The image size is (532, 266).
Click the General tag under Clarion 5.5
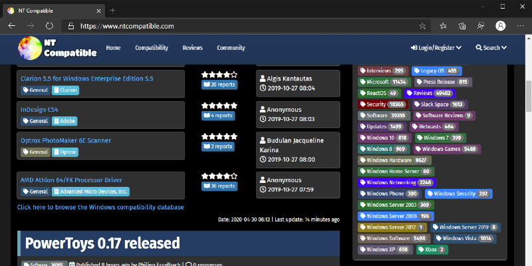[x=36, y=90]
